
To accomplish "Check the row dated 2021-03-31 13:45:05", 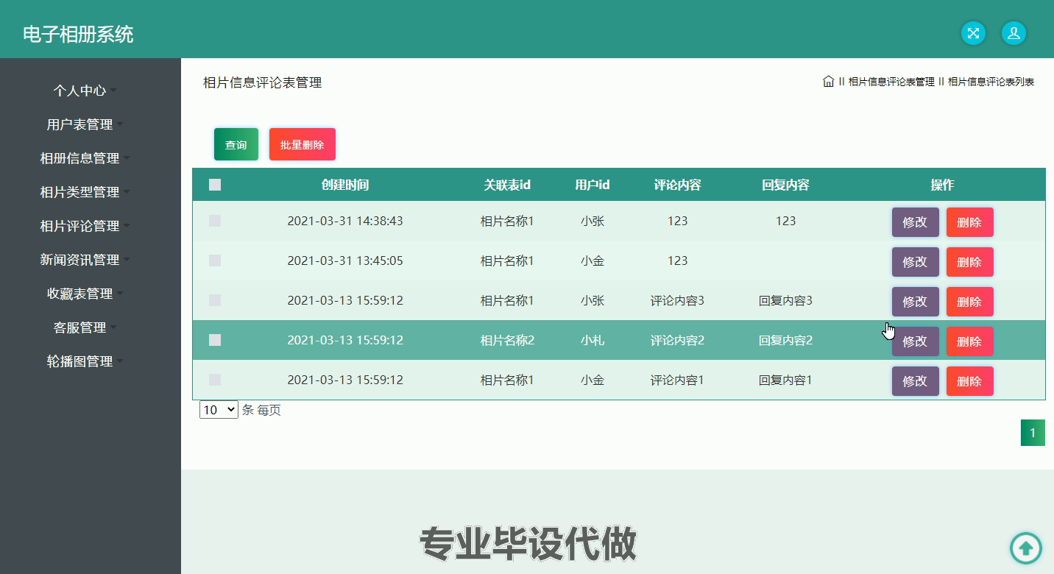I will (x=215, y=261).
